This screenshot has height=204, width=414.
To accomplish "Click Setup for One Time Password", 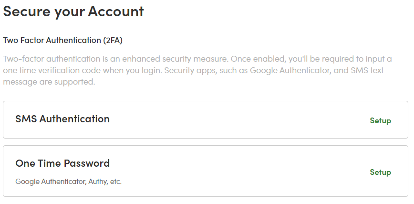I will coord(380,172).
